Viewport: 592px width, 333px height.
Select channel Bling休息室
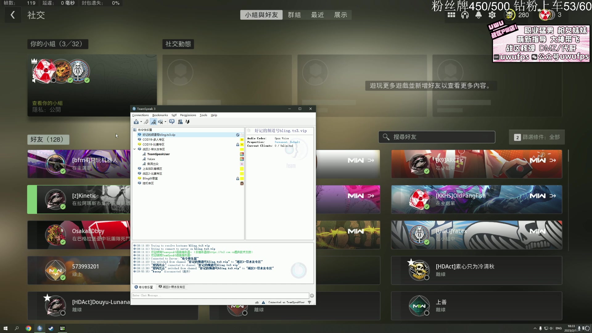(x=150, y=179)
